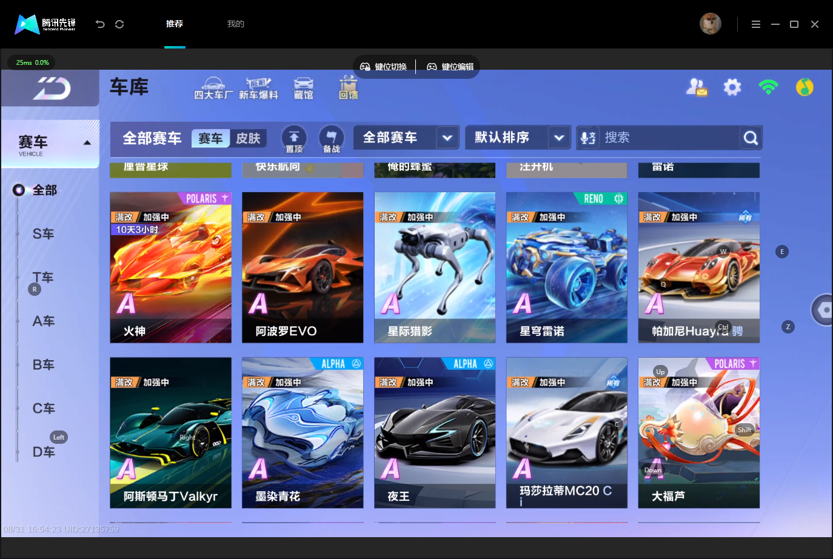Screen dimensions: 833x559
Task: Click the ALPHA badge on 夜王
Action: click(470, 364)
